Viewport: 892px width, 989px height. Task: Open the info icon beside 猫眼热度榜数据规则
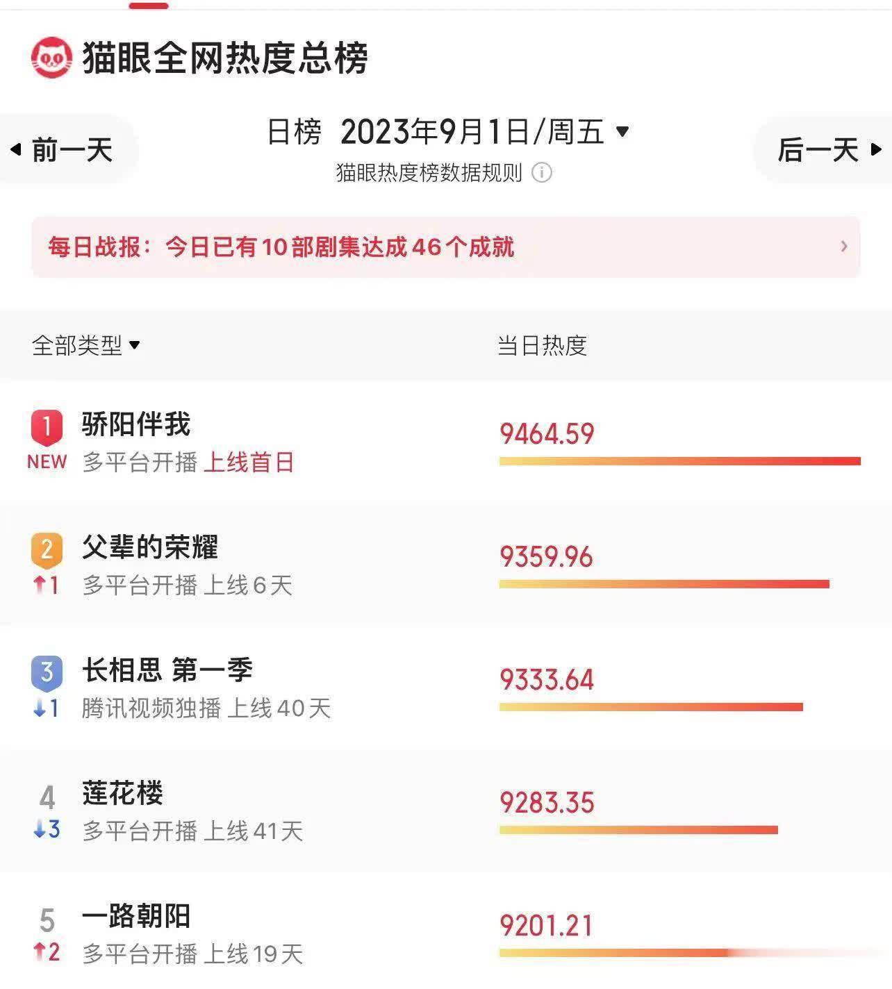(542, 172)
